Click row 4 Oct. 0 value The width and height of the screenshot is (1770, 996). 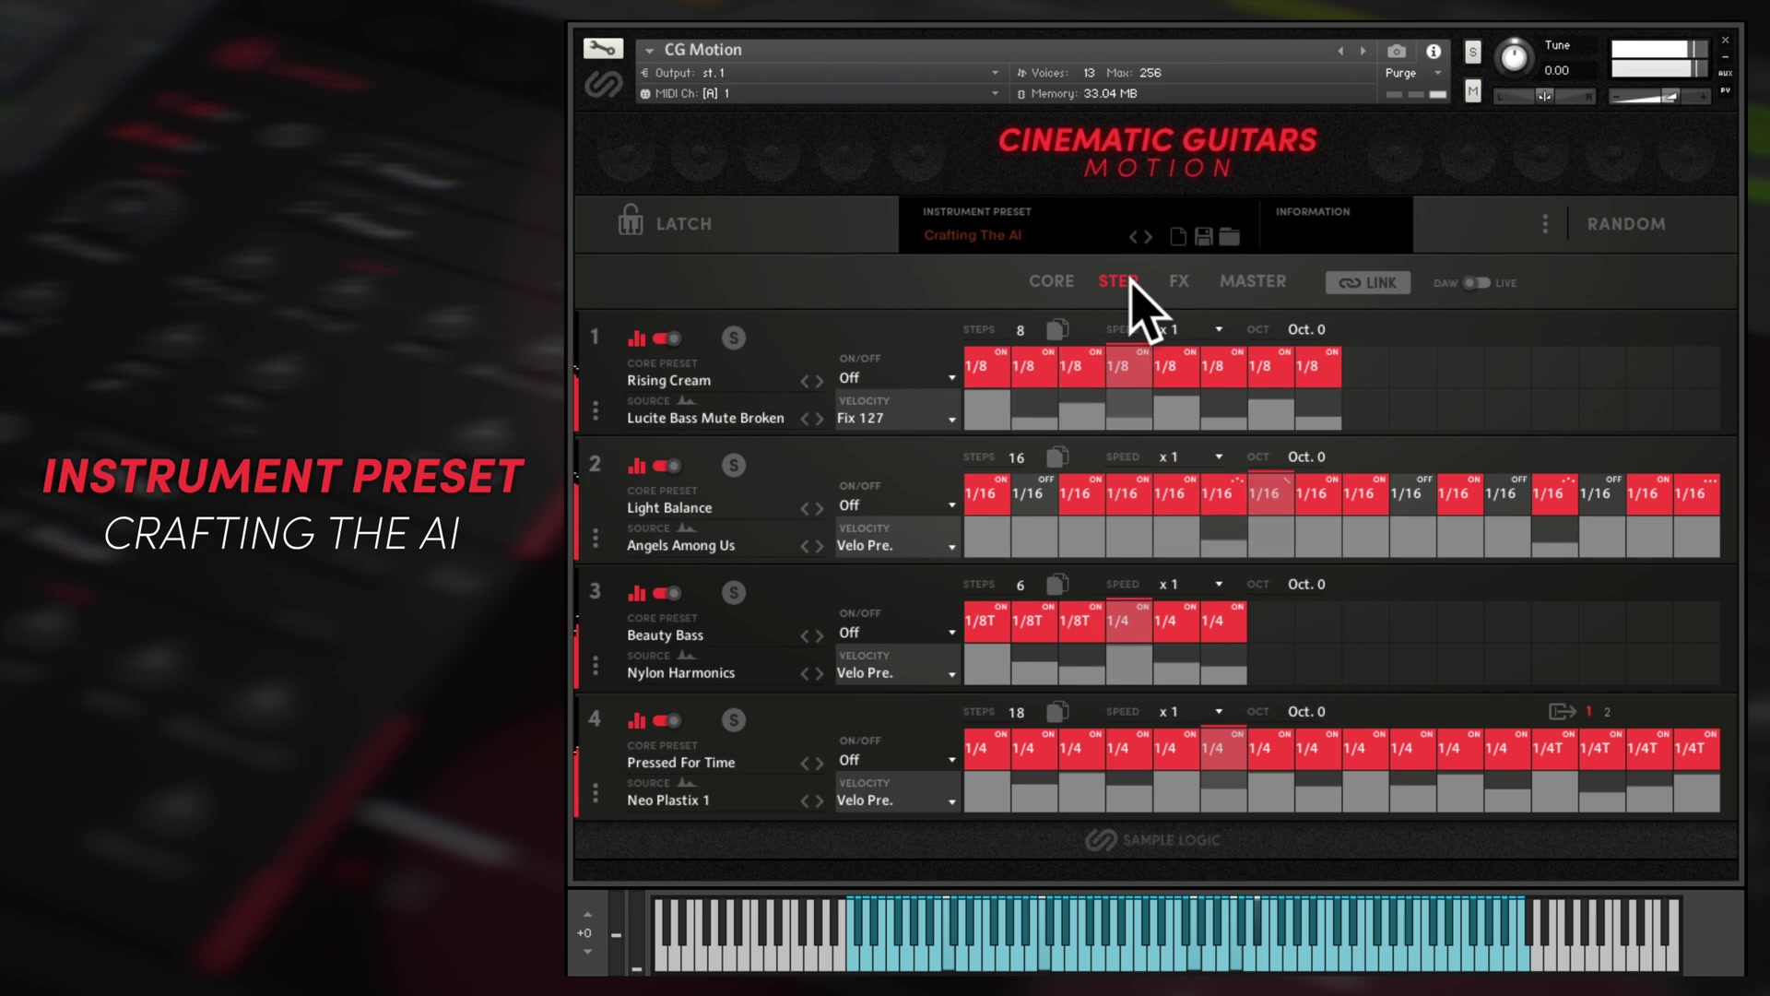tap(1306, 712)
